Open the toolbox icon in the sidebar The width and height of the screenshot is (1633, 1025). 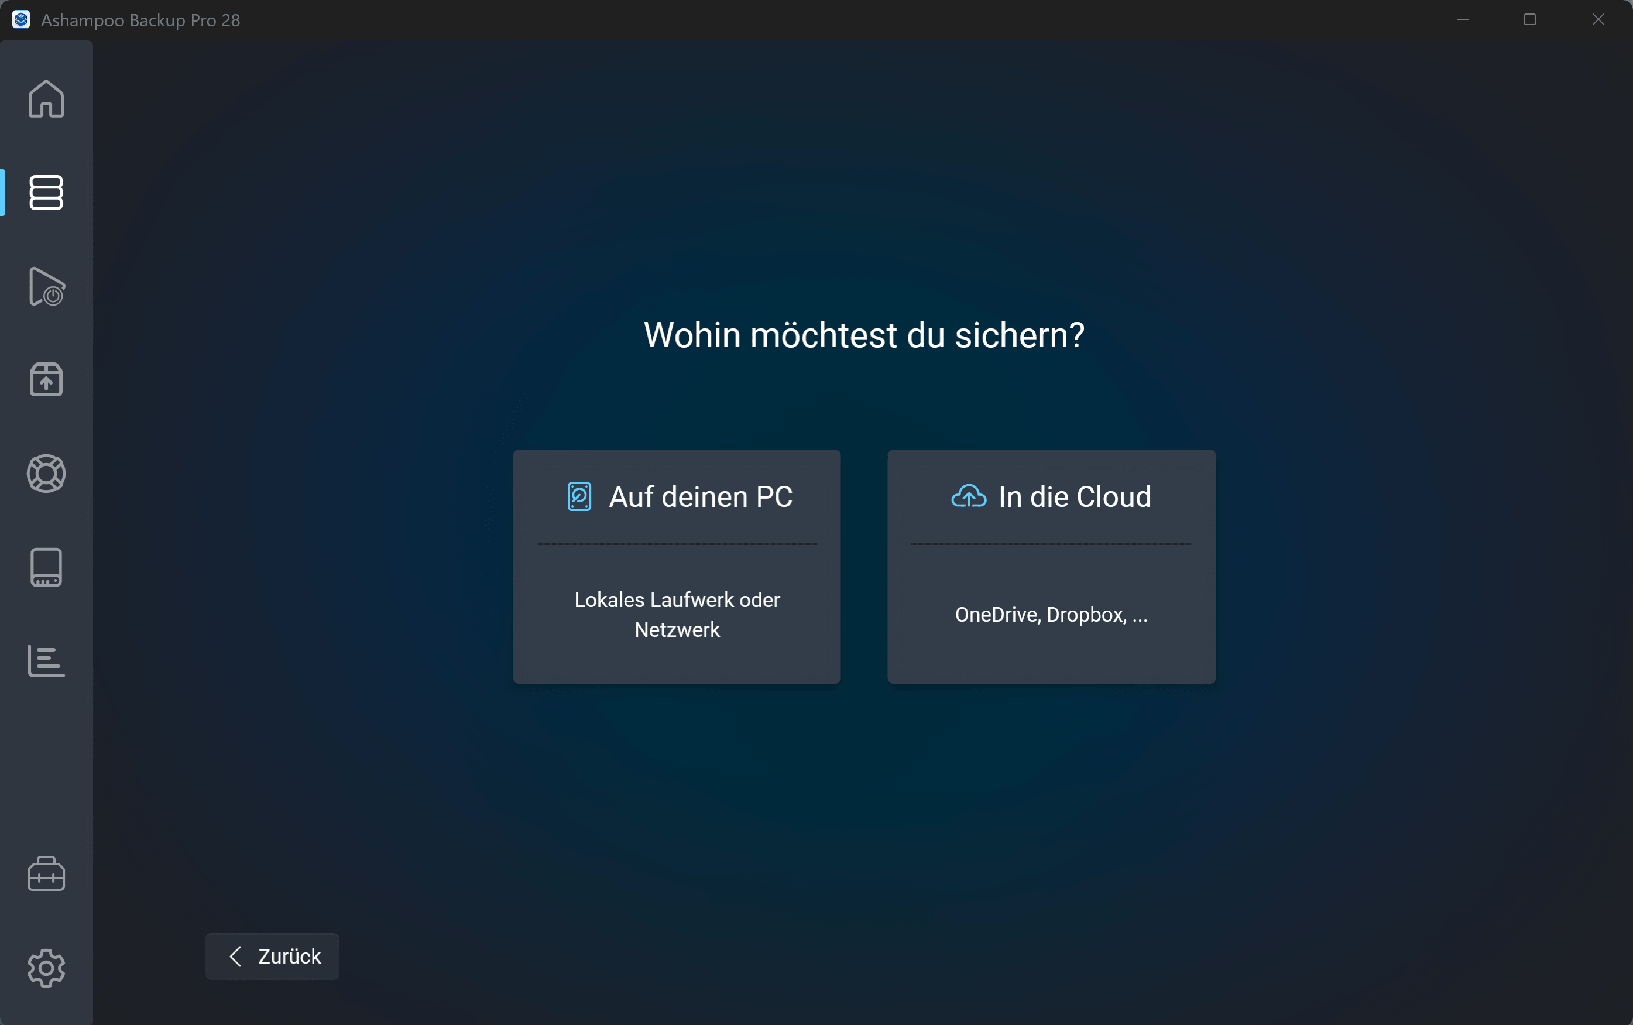coord(46,874)
